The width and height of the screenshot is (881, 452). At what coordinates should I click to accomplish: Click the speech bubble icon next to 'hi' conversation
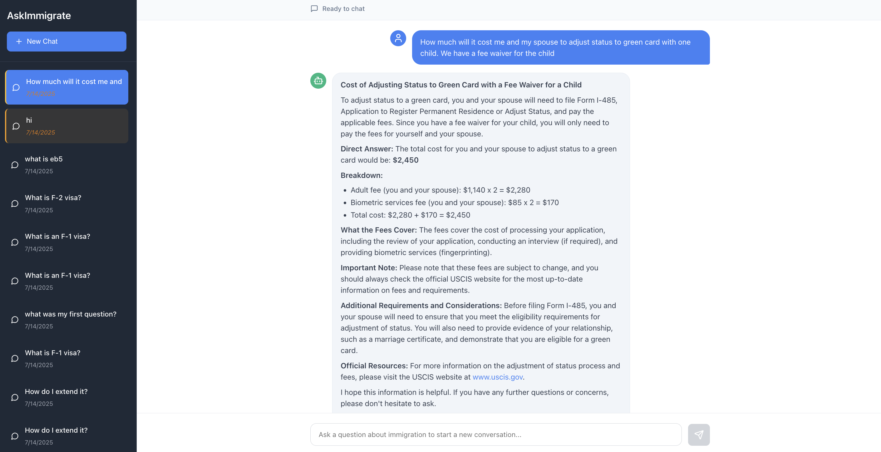(16, 126)
